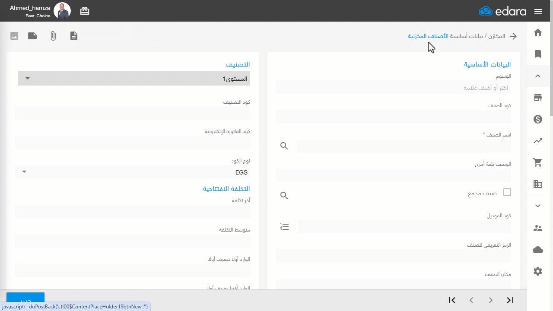The width and height of the screenshot is (553, 311).
Task: Focus the الوصف بلغة أخرى input field
Action: [x=394, y=175]
